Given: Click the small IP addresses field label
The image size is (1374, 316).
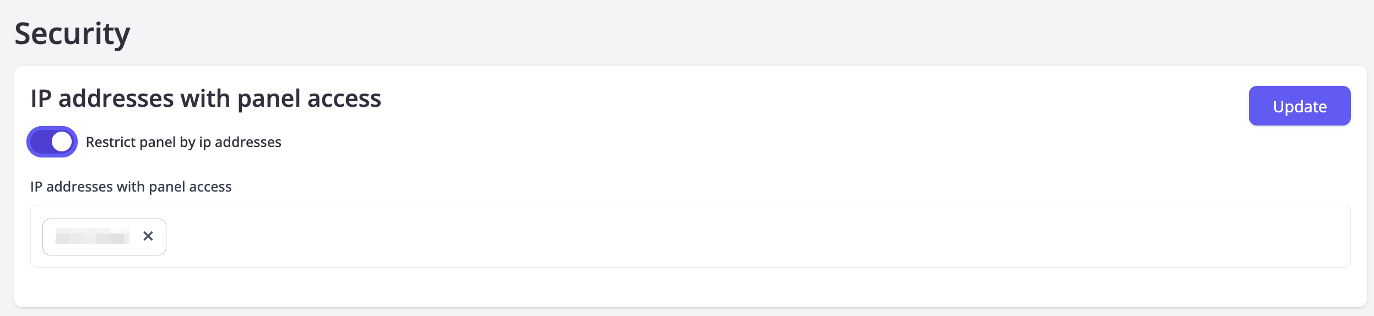Looking at the screenshot, I should 131,187.
